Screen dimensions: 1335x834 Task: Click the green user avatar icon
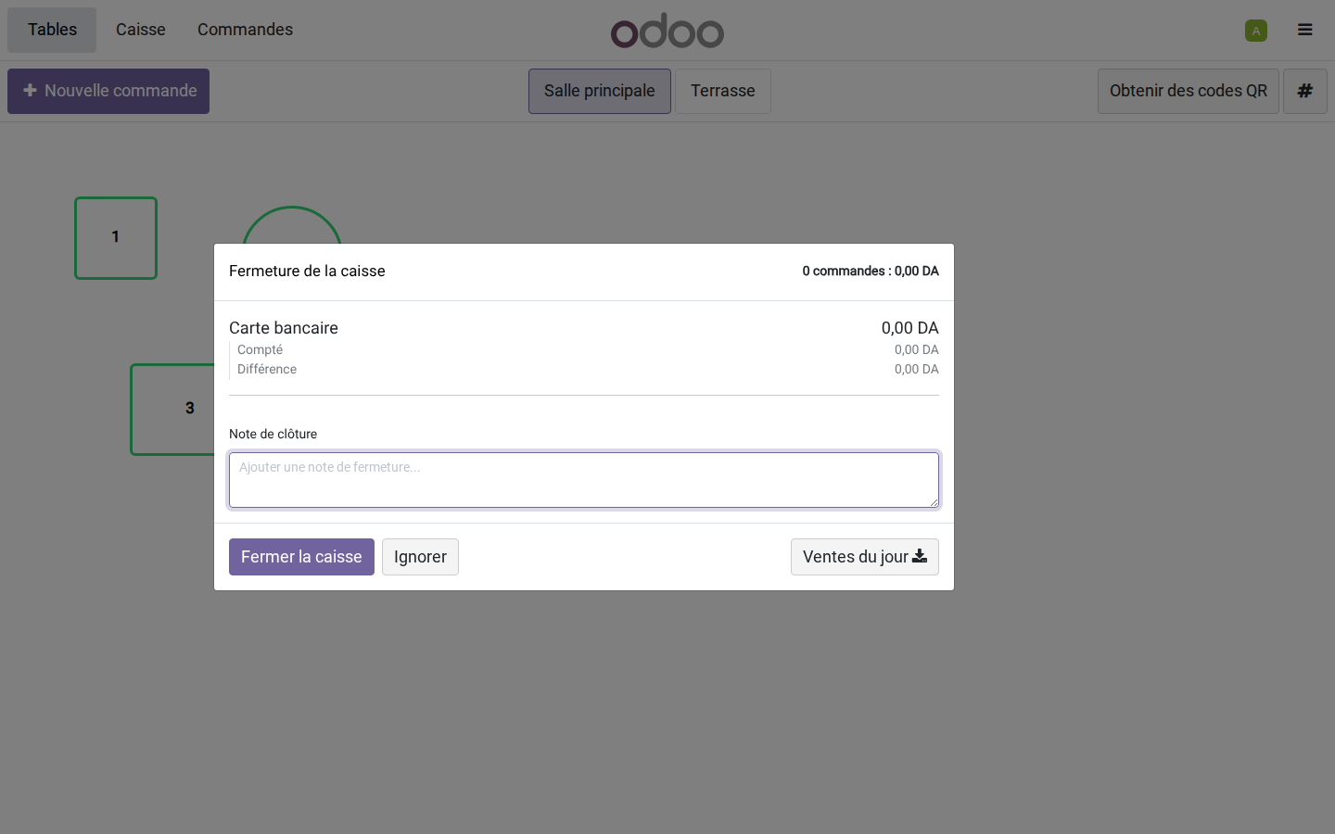(x=1256, y=31)
